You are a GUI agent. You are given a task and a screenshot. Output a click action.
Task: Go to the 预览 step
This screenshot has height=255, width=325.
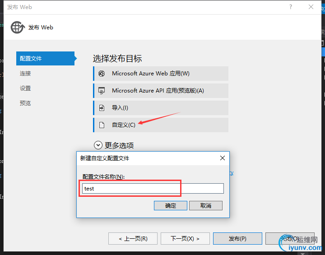click(x=25, y=103)
